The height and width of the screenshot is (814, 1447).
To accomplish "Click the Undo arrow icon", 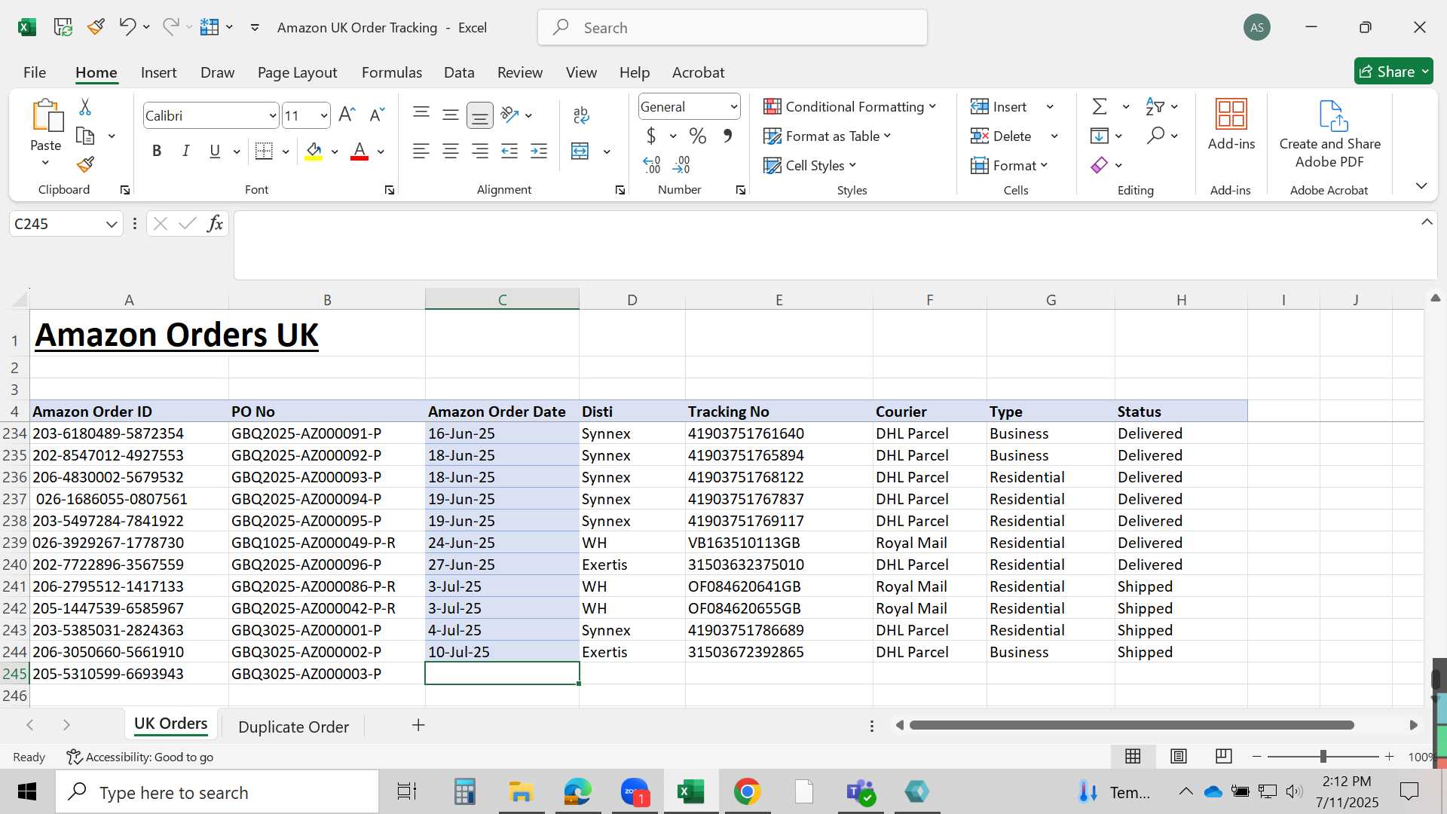I will [127, 27].
